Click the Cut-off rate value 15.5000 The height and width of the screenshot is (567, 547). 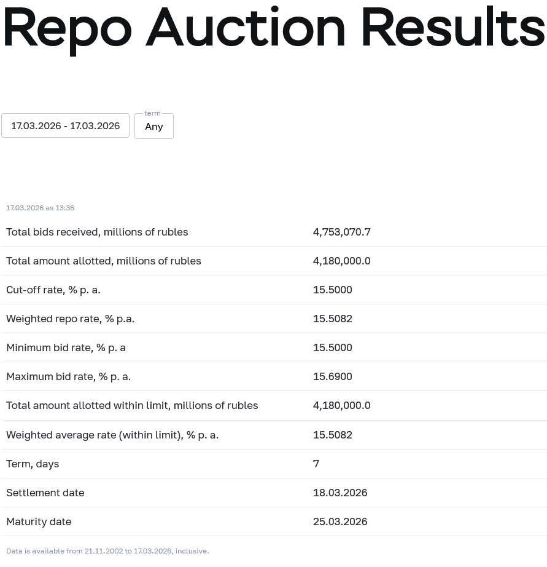(332, 290)
